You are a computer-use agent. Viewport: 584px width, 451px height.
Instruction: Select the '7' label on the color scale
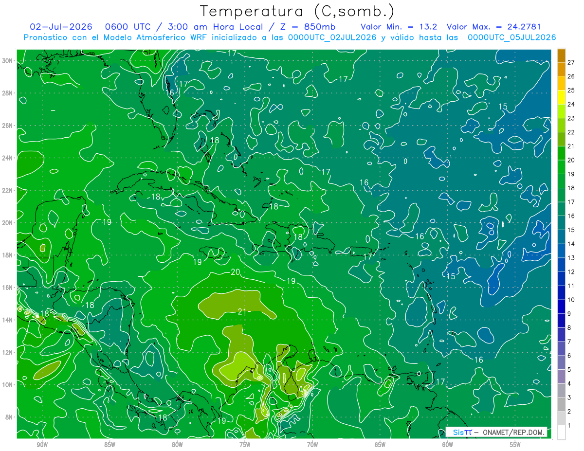click(570, 342)
